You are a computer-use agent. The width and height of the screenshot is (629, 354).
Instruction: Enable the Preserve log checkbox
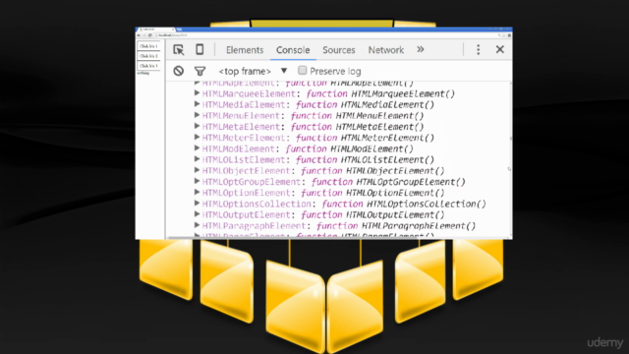[302, 71]
